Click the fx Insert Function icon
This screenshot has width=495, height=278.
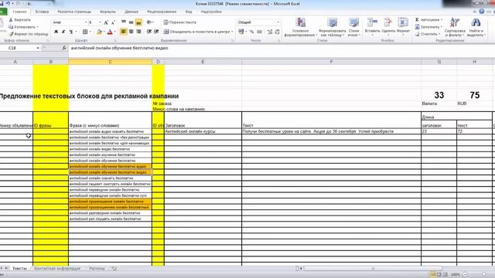point(64,48)
